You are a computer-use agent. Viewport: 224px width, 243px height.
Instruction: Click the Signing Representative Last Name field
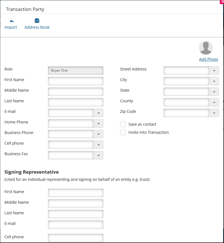pyautogui.click(x=76, y=214)
